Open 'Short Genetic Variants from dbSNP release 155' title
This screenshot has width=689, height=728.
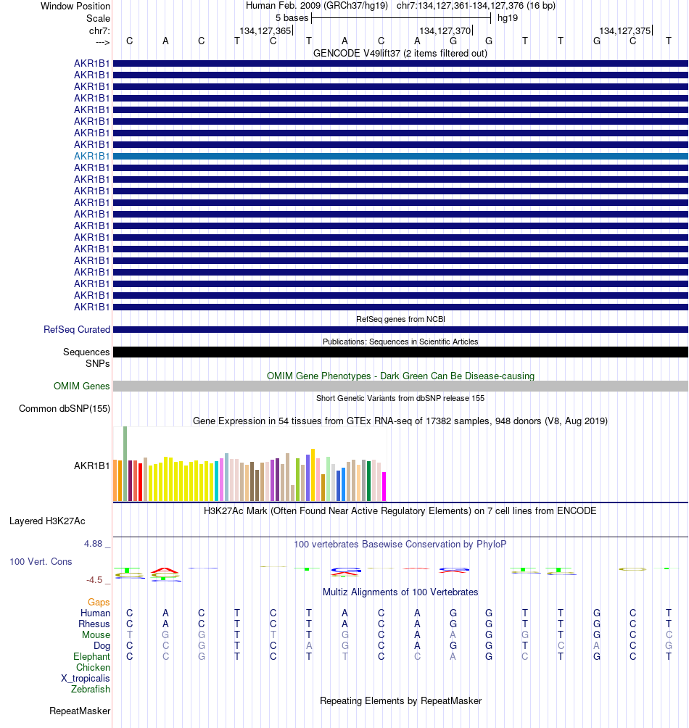(400, 398)
